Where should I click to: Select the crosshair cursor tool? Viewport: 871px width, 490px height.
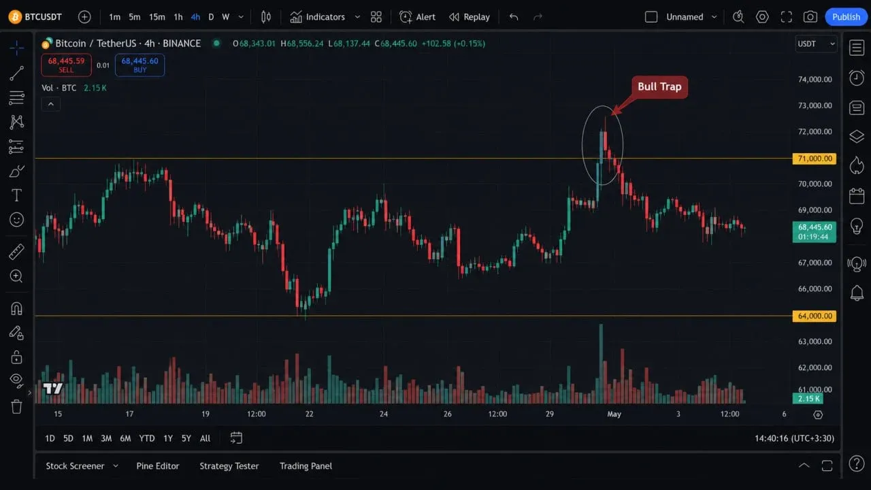16,48
